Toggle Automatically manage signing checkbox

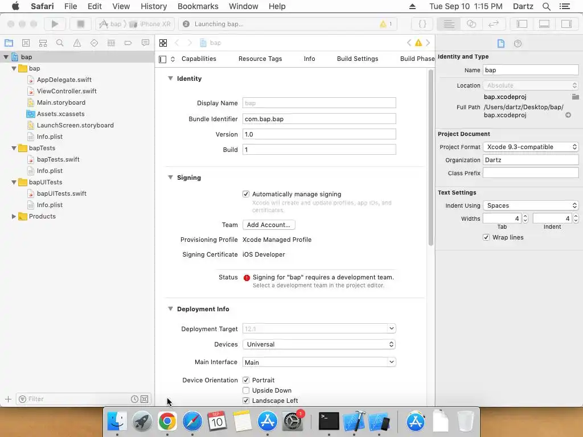(246, 194)
